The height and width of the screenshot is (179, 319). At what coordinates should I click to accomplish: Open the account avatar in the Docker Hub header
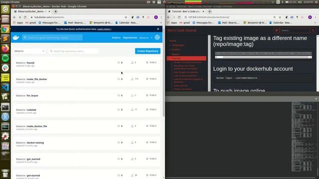(x=158, y=38)
